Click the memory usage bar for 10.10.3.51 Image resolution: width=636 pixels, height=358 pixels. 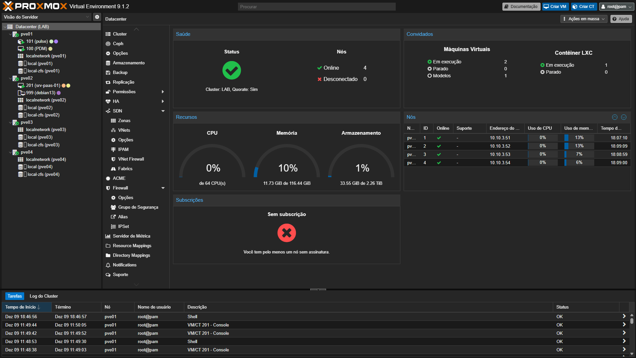579,138
